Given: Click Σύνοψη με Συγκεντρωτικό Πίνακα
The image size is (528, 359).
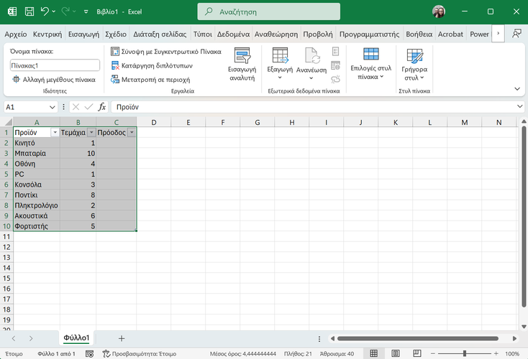Looking at the screenshot, I should [x=166, y=52].
